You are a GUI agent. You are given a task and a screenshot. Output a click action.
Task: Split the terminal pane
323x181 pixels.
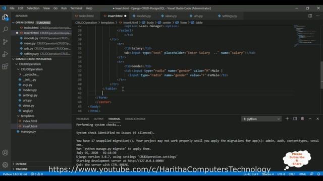(x=295, y=119)
